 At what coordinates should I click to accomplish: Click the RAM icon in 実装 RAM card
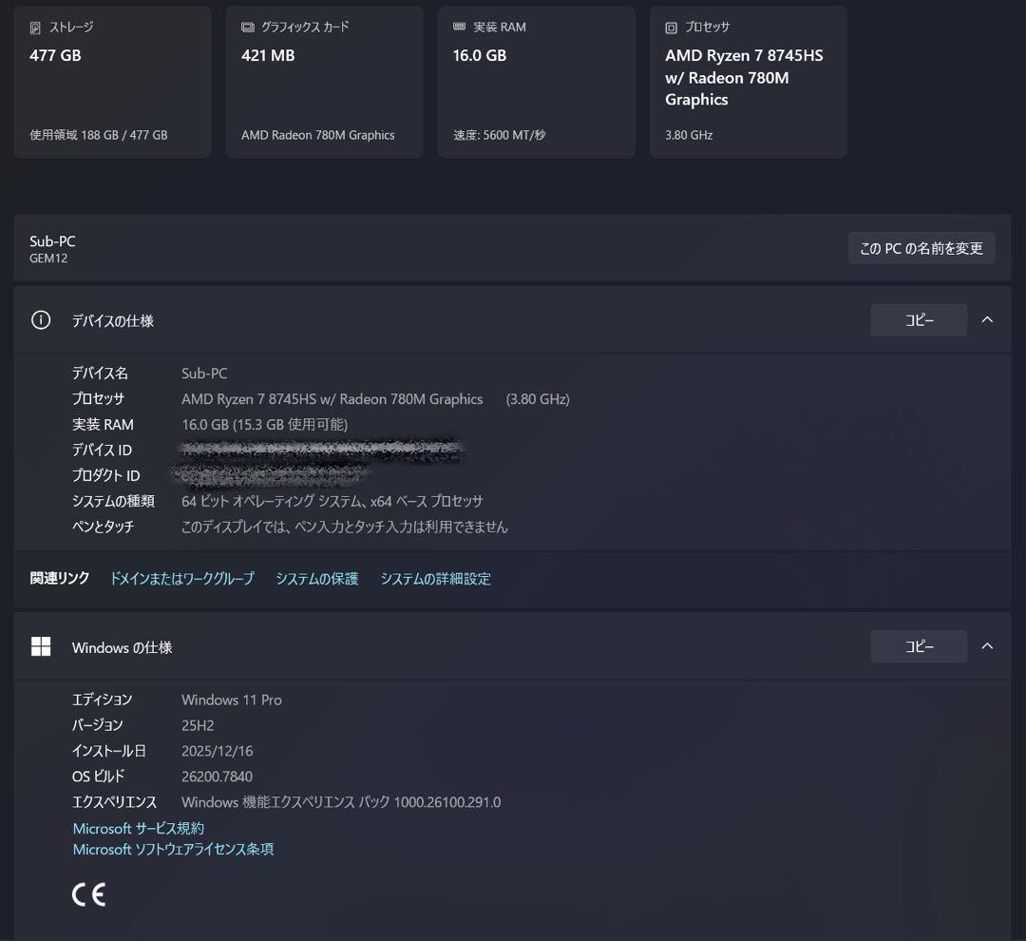[460, 27]
